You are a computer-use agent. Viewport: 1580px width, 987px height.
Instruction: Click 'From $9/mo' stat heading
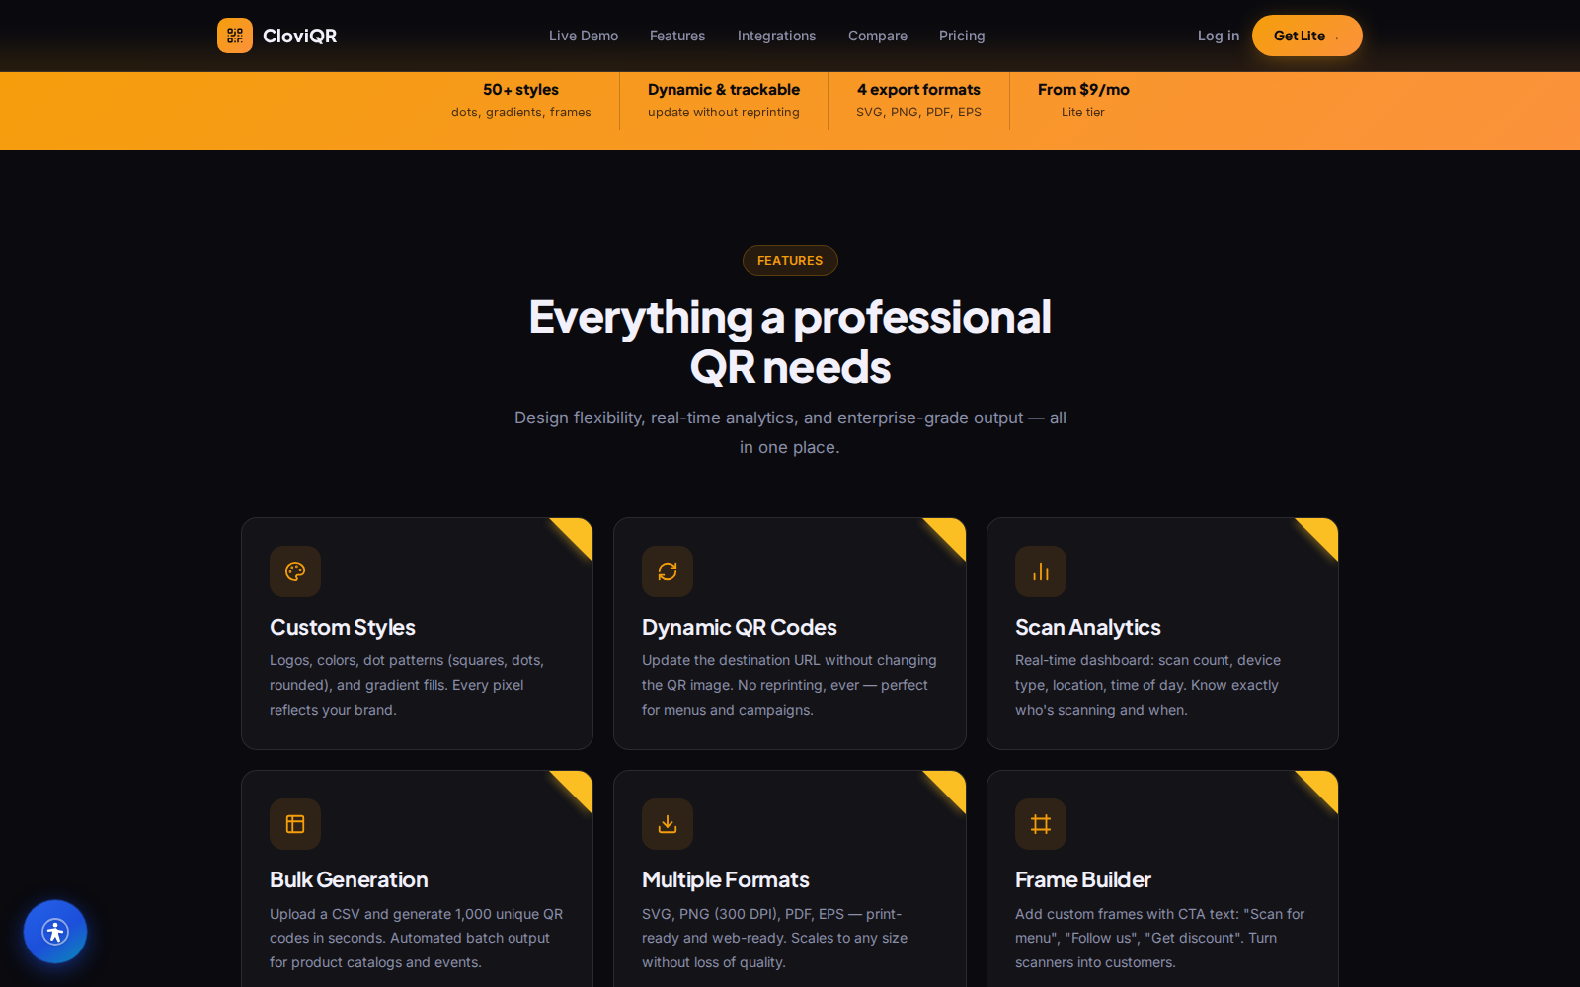point(1083,90)
